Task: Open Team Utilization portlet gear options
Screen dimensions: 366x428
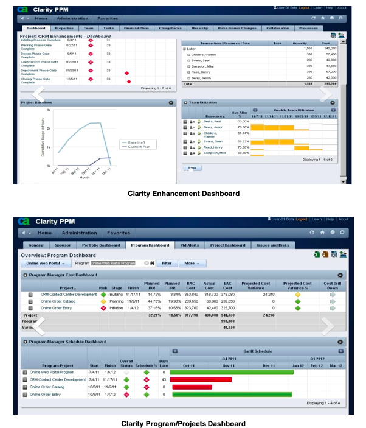Action: coord(333,103)
